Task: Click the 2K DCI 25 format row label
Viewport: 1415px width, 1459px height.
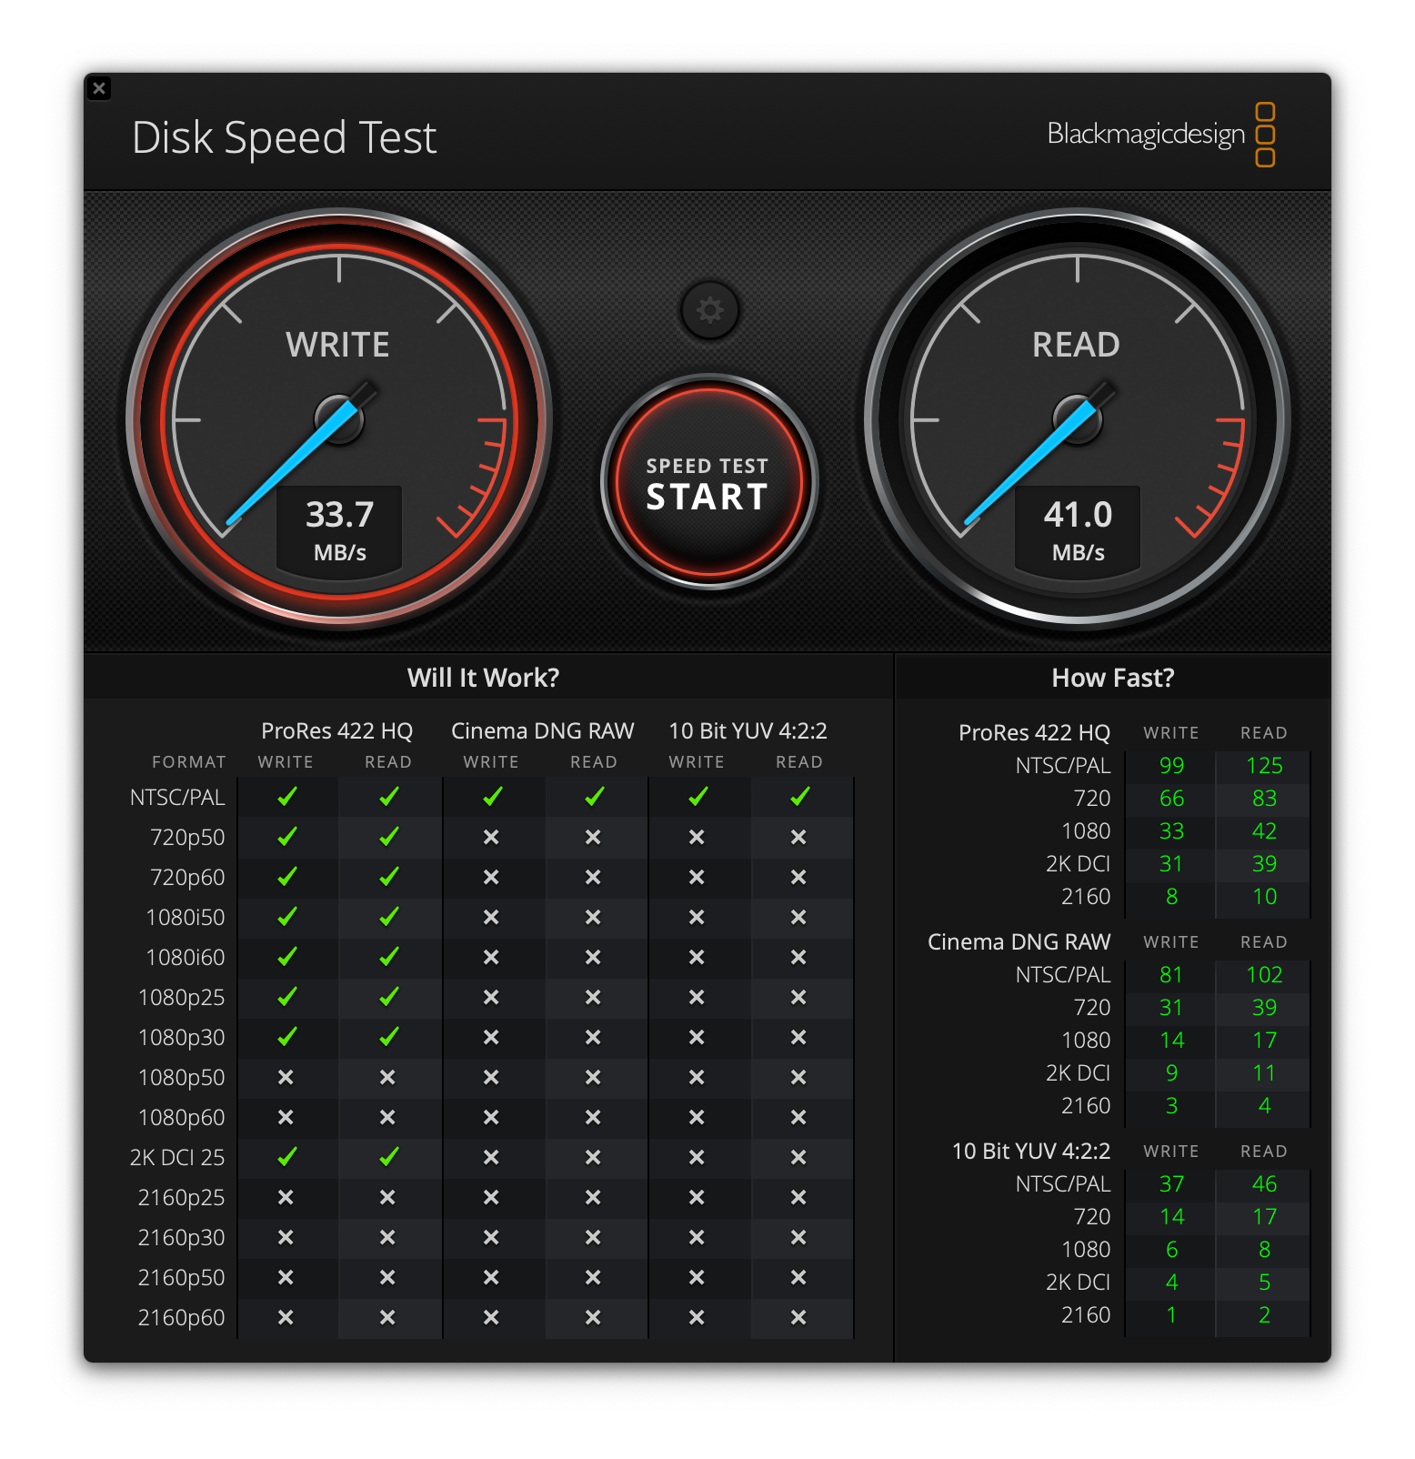Action: pyautogui.click(x=177, y=1158)
